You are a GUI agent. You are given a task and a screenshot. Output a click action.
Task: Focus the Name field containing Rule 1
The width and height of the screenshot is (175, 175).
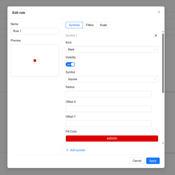tap(35, 31)
